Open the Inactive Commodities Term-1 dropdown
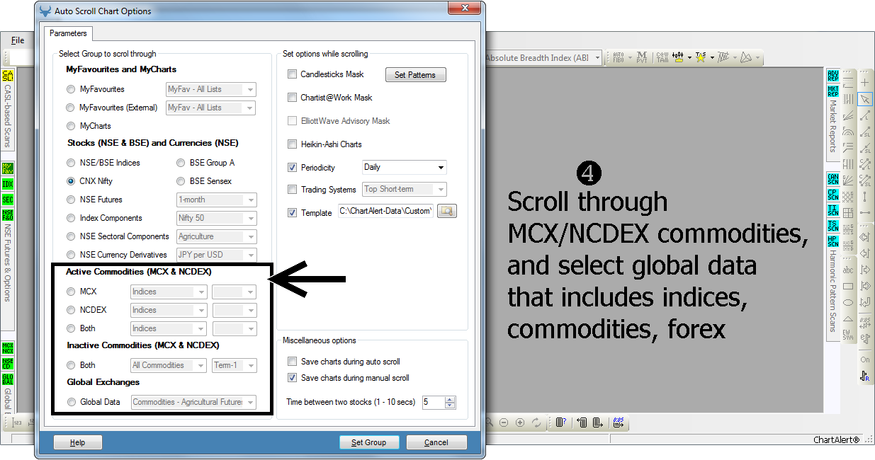Screen dimensions: 875x460 tap(235, 365)
